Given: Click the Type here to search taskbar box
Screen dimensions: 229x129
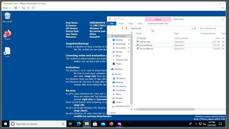Looking at the screenshot, I should [x=38, y=124].
